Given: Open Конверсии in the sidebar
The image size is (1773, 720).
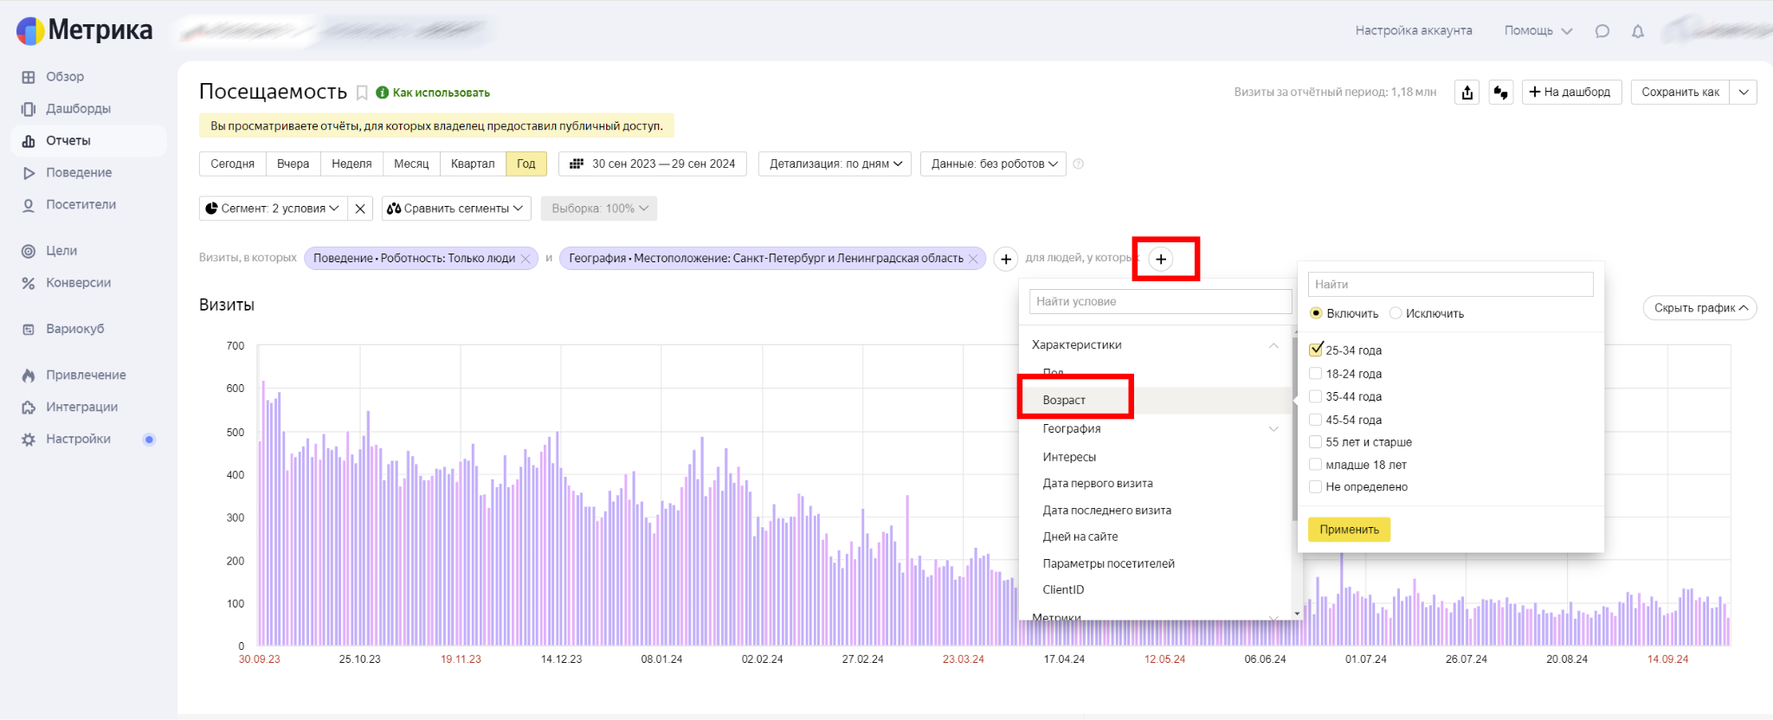Looking at the screenshot, I should click(x=78, y=283).
